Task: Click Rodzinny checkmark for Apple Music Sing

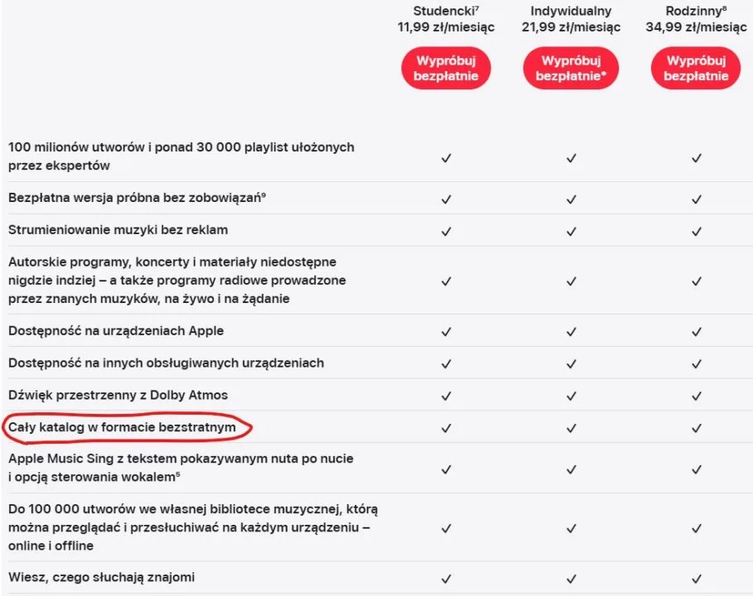Action: (697, 469)
